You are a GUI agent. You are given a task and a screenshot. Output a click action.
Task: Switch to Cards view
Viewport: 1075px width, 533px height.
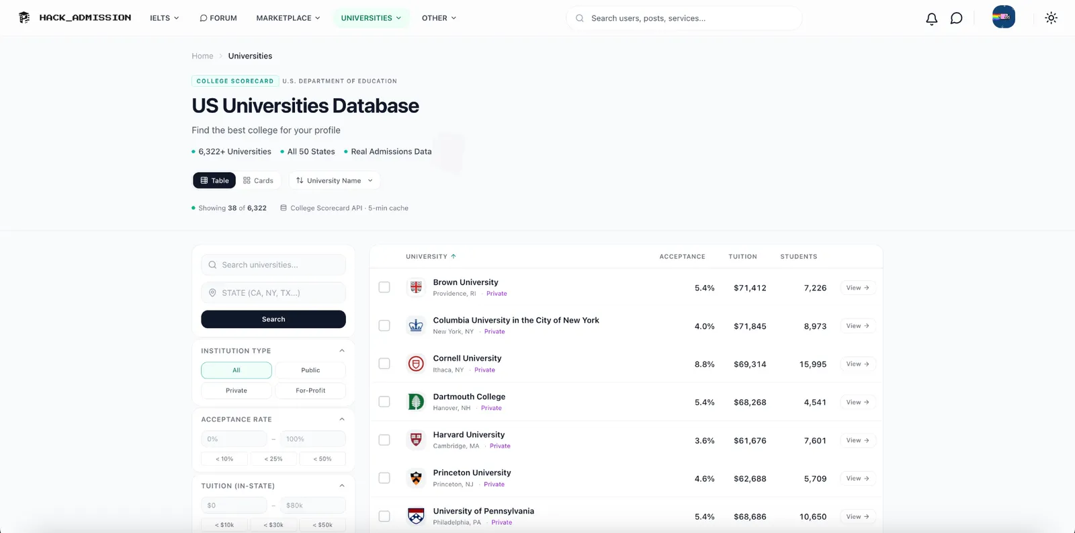pyautogui.click(x=258, y=180)
